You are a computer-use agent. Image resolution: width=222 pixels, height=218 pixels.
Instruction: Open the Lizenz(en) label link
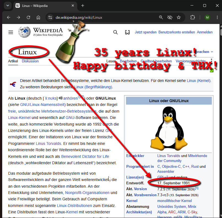135,177
